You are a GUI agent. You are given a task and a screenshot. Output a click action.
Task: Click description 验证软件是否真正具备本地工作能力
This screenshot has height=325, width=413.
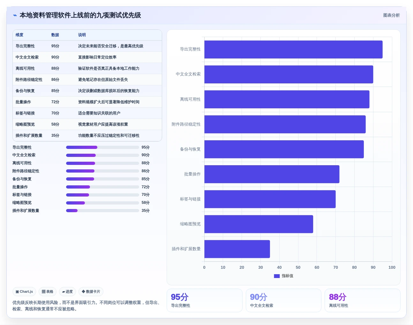109,68
